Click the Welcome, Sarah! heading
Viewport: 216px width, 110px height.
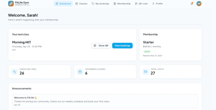[x=23, y=15]
